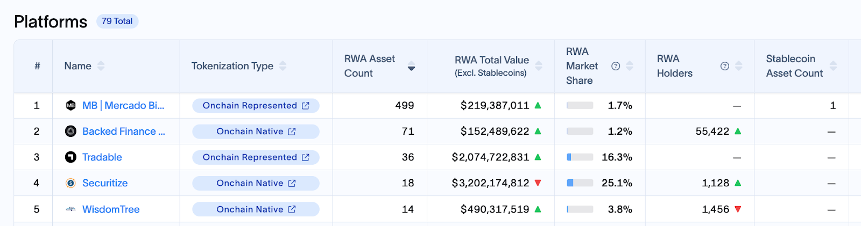861x226 pixels.
Task: Click the Securitize logo icon
Action: (x=70, y=183)
